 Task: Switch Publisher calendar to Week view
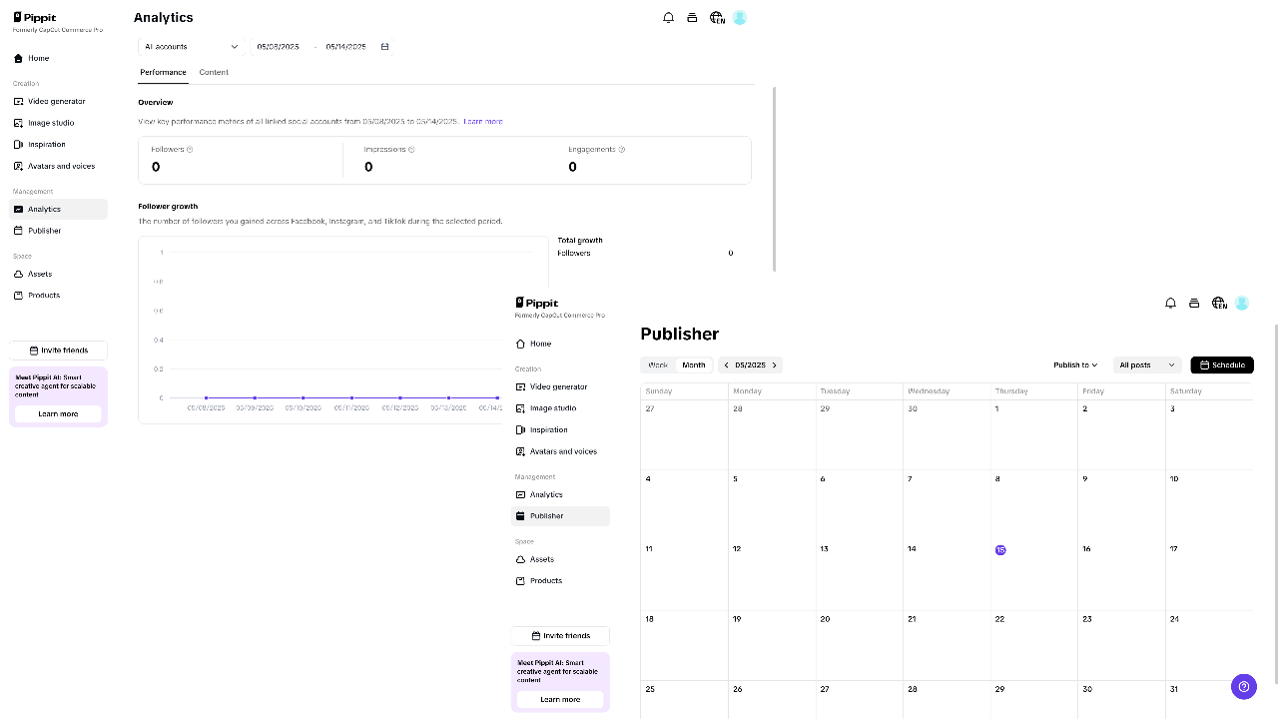pos(658,364)
